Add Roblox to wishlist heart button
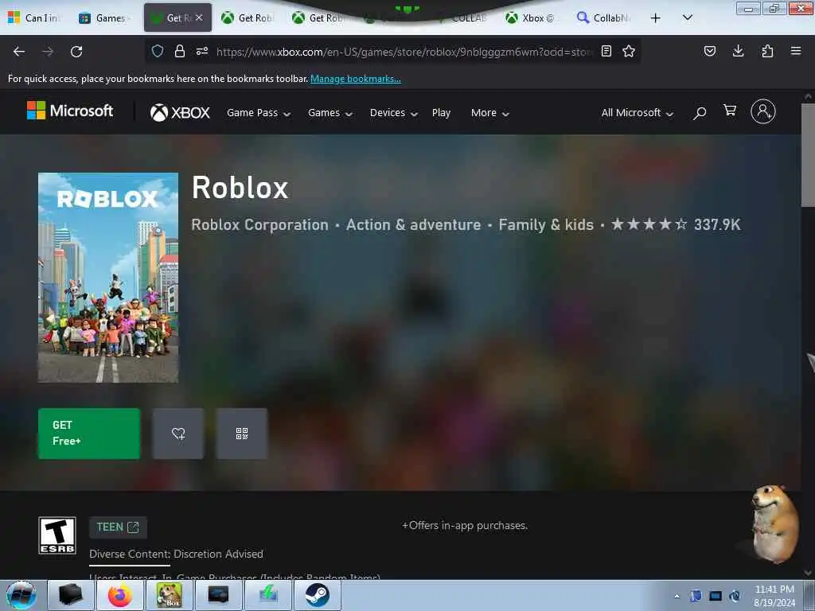Screen dimensions: 815x611 pyautogui.click(x=178, y=434)
